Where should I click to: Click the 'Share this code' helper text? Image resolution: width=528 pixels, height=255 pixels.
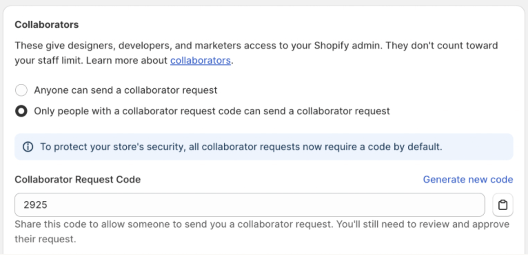tap(172, 224)
